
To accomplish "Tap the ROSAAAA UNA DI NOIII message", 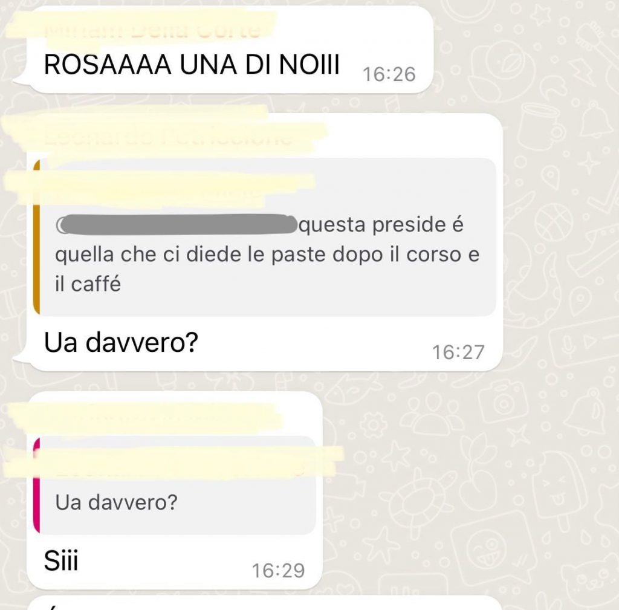I will (192, 64).
